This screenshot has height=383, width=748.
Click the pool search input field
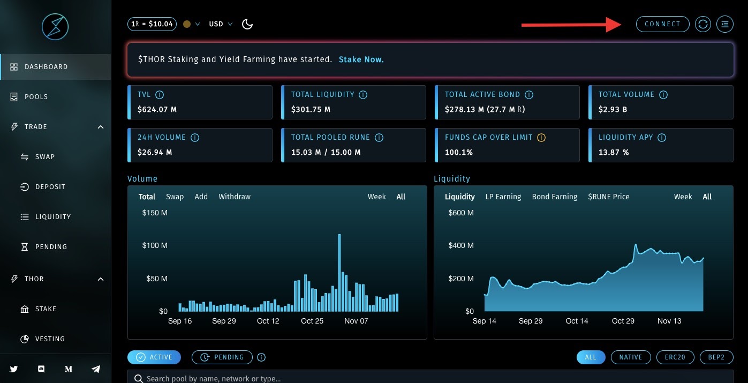[428, 378]
